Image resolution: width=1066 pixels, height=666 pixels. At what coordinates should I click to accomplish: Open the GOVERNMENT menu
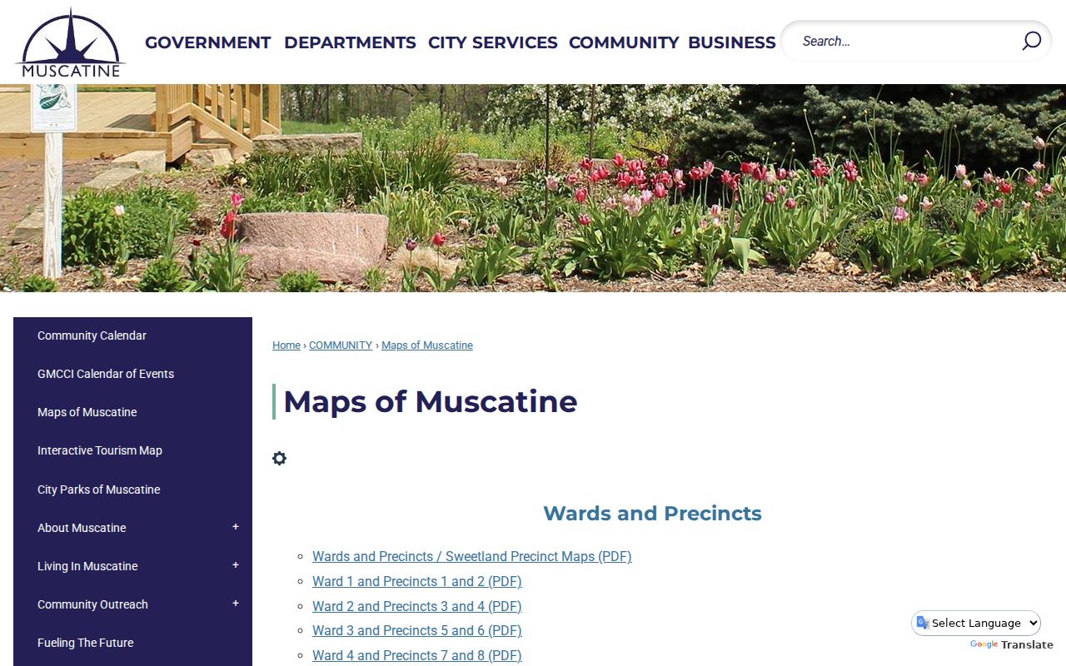(208, 42)
